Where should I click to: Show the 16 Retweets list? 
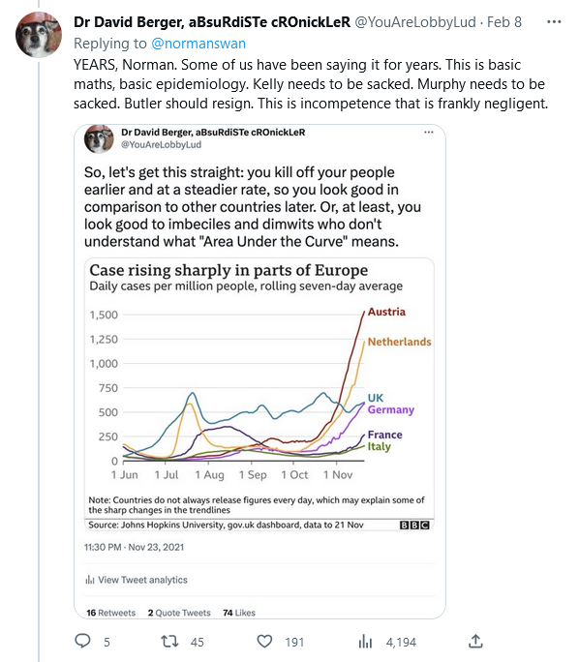(111, 613)
